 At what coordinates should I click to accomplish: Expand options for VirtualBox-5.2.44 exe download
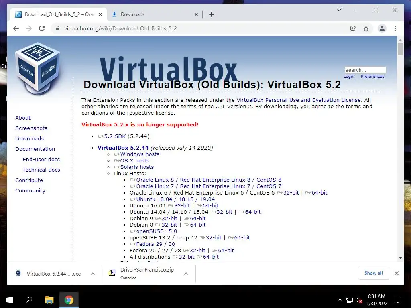click(x=93, y=274)
